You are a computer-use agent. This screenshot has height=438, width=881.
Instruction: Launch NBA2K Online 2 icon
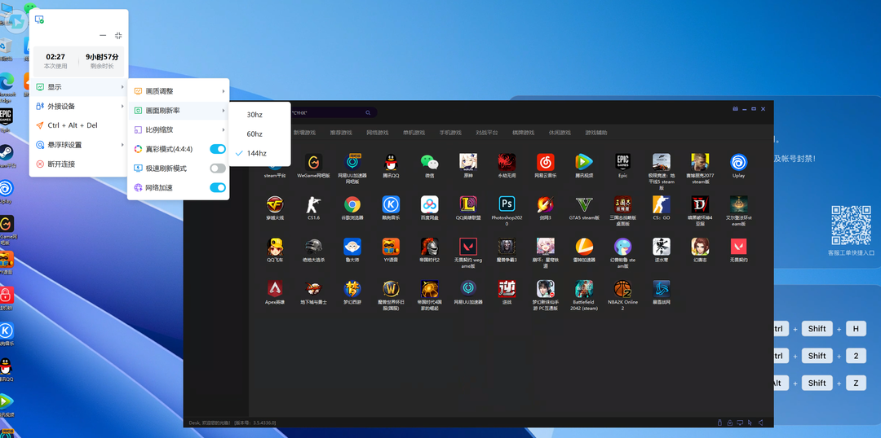622,288
